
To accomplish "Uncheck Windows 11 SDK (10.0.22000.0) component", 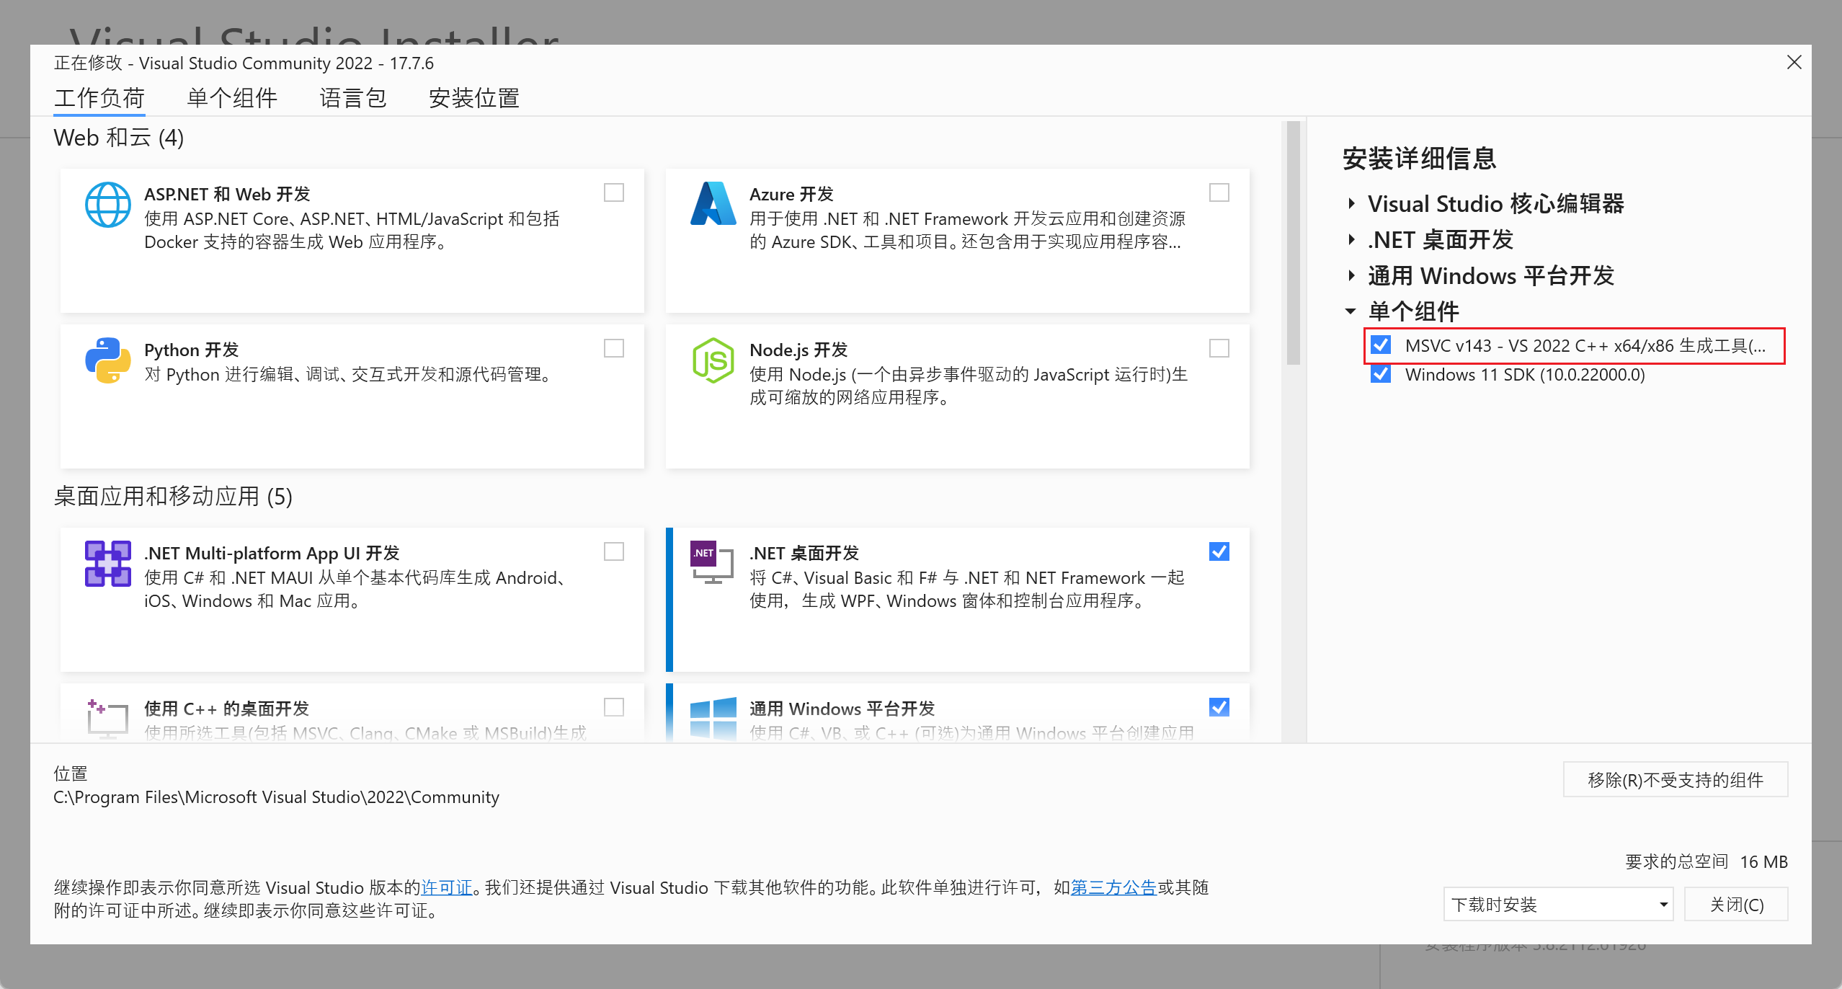I will pyautogui.click(x=1381, y=374).
